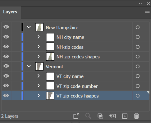Viewport: 151px width, 123px height.
Task: Create a new sublayer
Action: click(112, 116)
